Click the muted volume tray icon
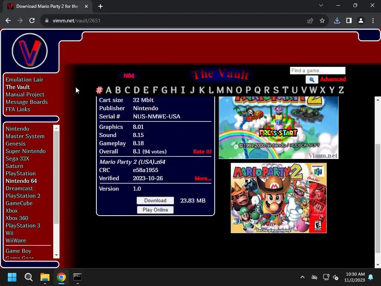This screenshot has height=286, width=381. point(336,277)
